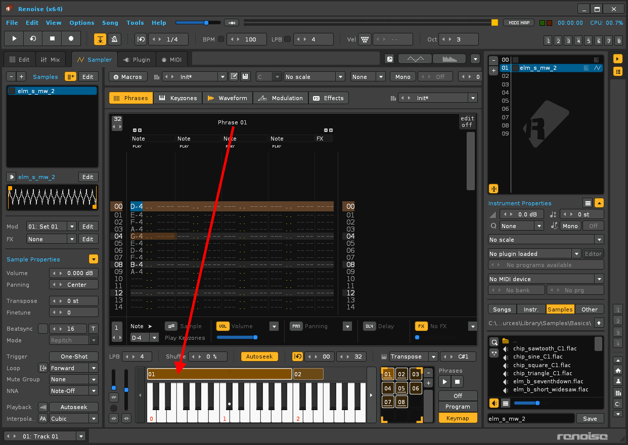Open the Loop 'Forward' dropdown

coord(73,368)
